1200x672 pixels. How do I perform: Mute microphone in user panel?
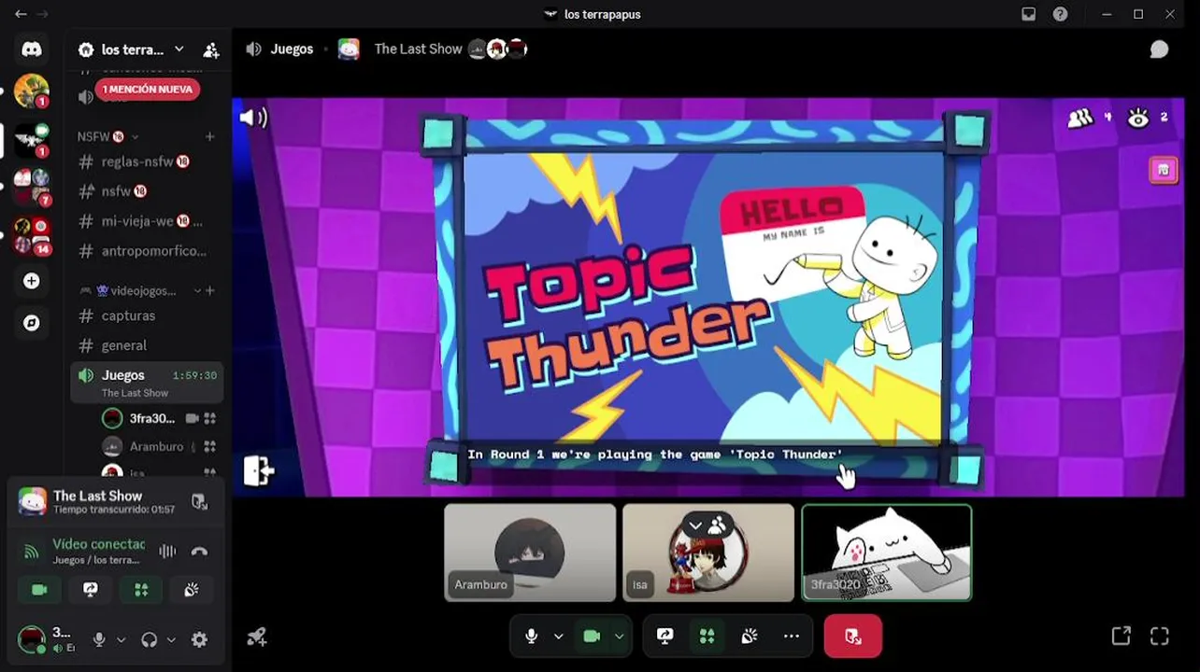(99, 639)
